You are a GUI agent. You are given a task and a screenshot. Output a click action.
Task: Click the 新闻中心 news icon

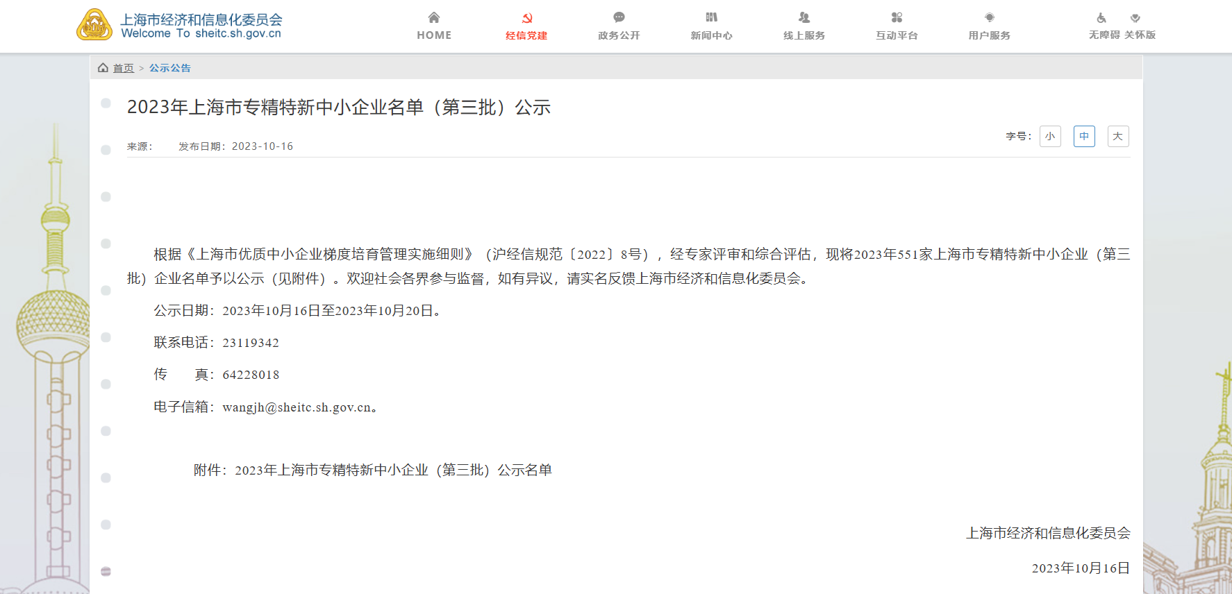[711, 17]
